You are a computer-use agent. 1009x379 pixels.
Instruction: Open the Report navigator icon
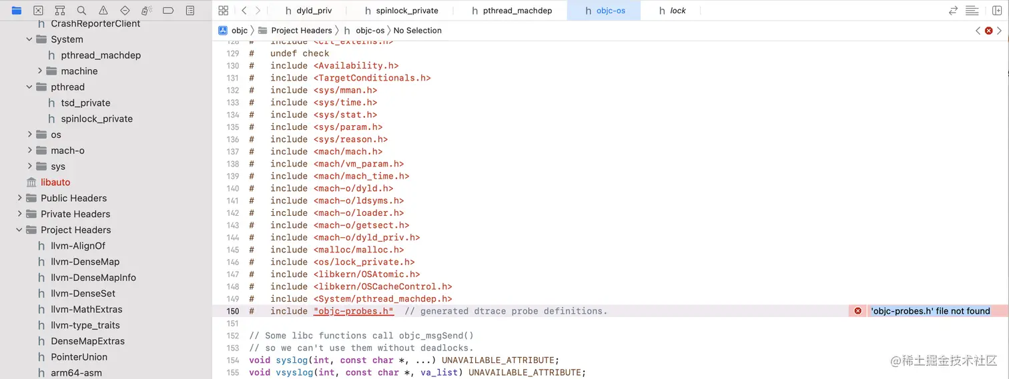coord(190,11)
